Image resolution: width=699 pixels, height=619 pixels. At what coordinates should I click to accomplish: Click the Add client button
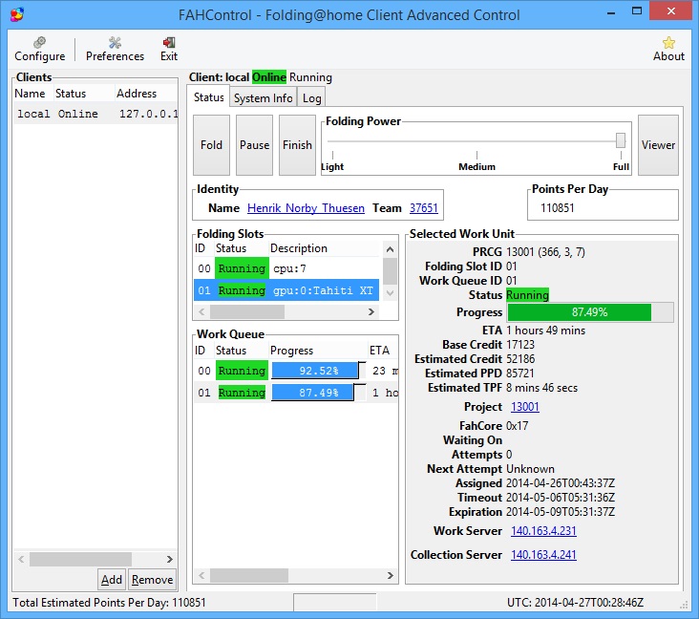pos(112,579)
